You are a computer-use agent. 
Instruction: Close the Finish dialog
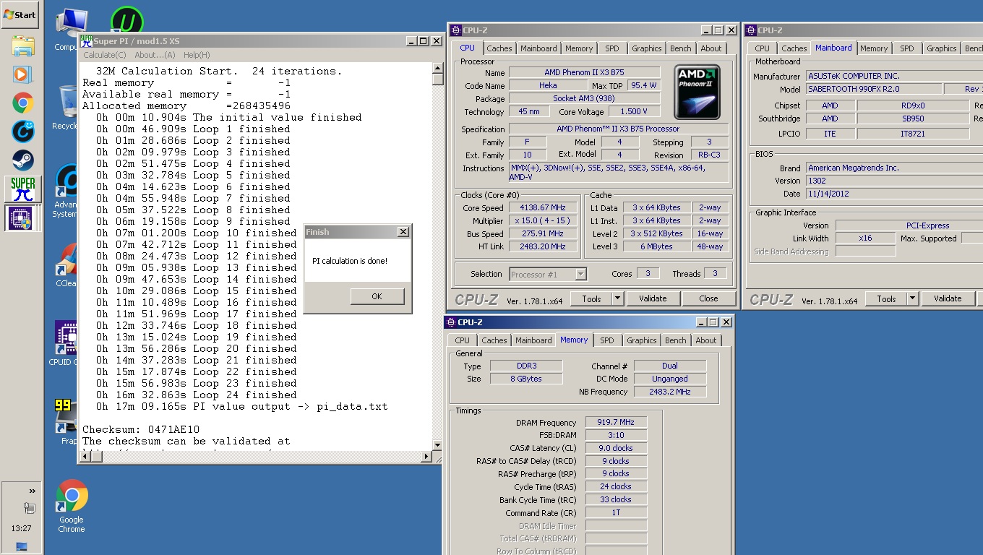(x=403, y=232)
